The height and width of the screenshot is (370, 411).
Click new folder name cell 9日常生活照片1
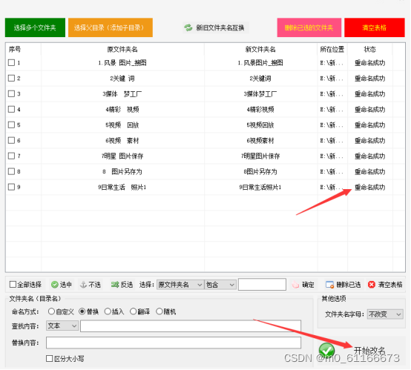coord(260,187)
